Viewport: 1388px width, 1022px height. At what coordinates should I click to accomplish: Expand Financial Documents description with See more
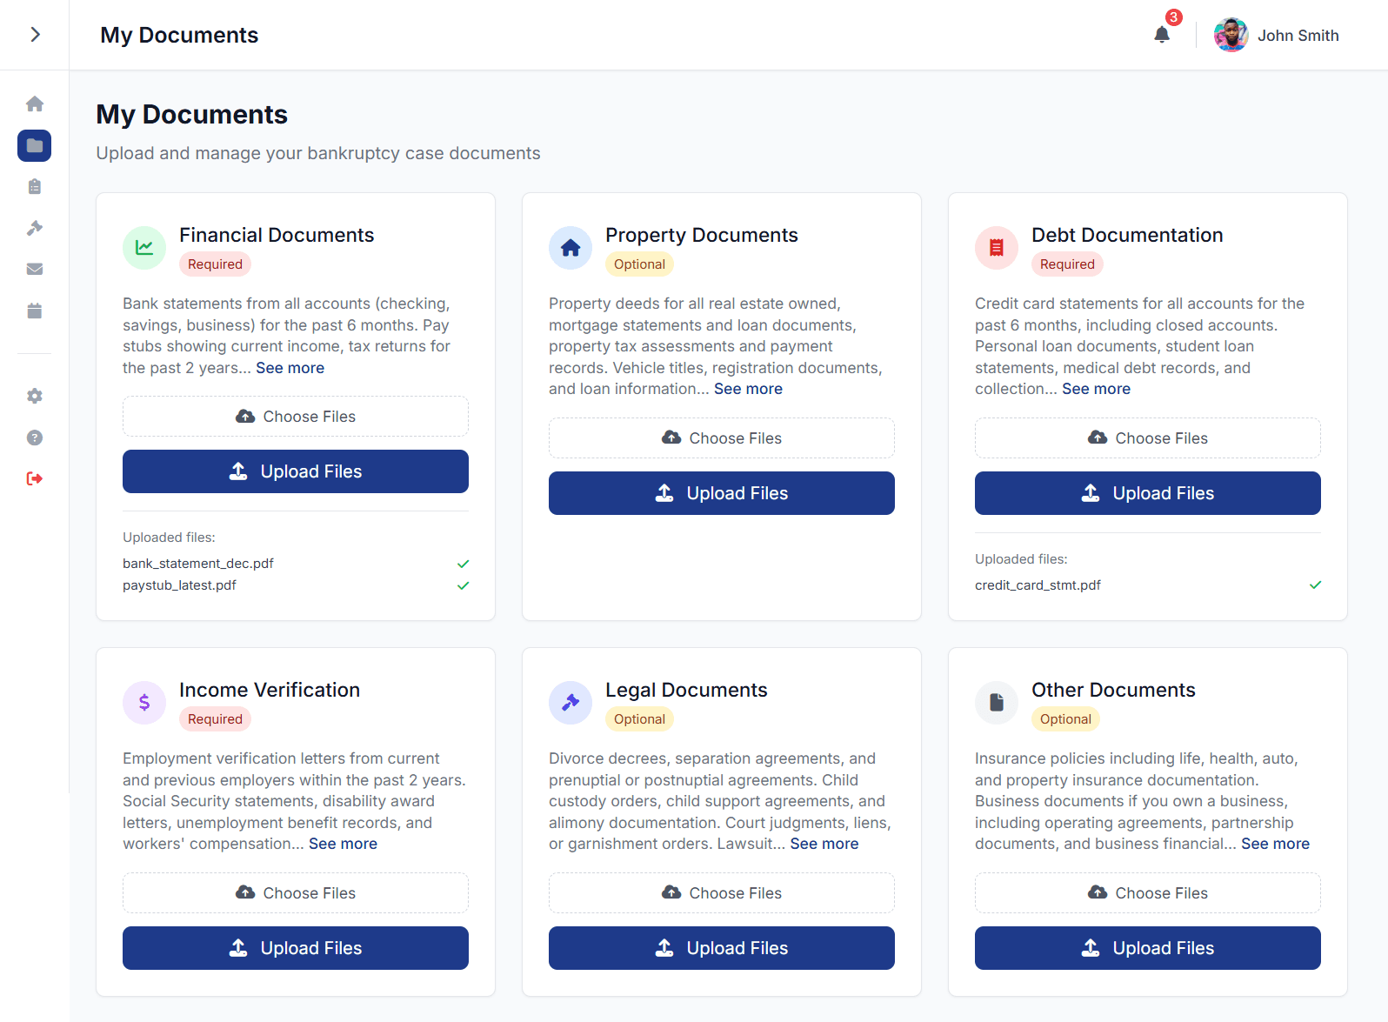(x=290, y=368)
